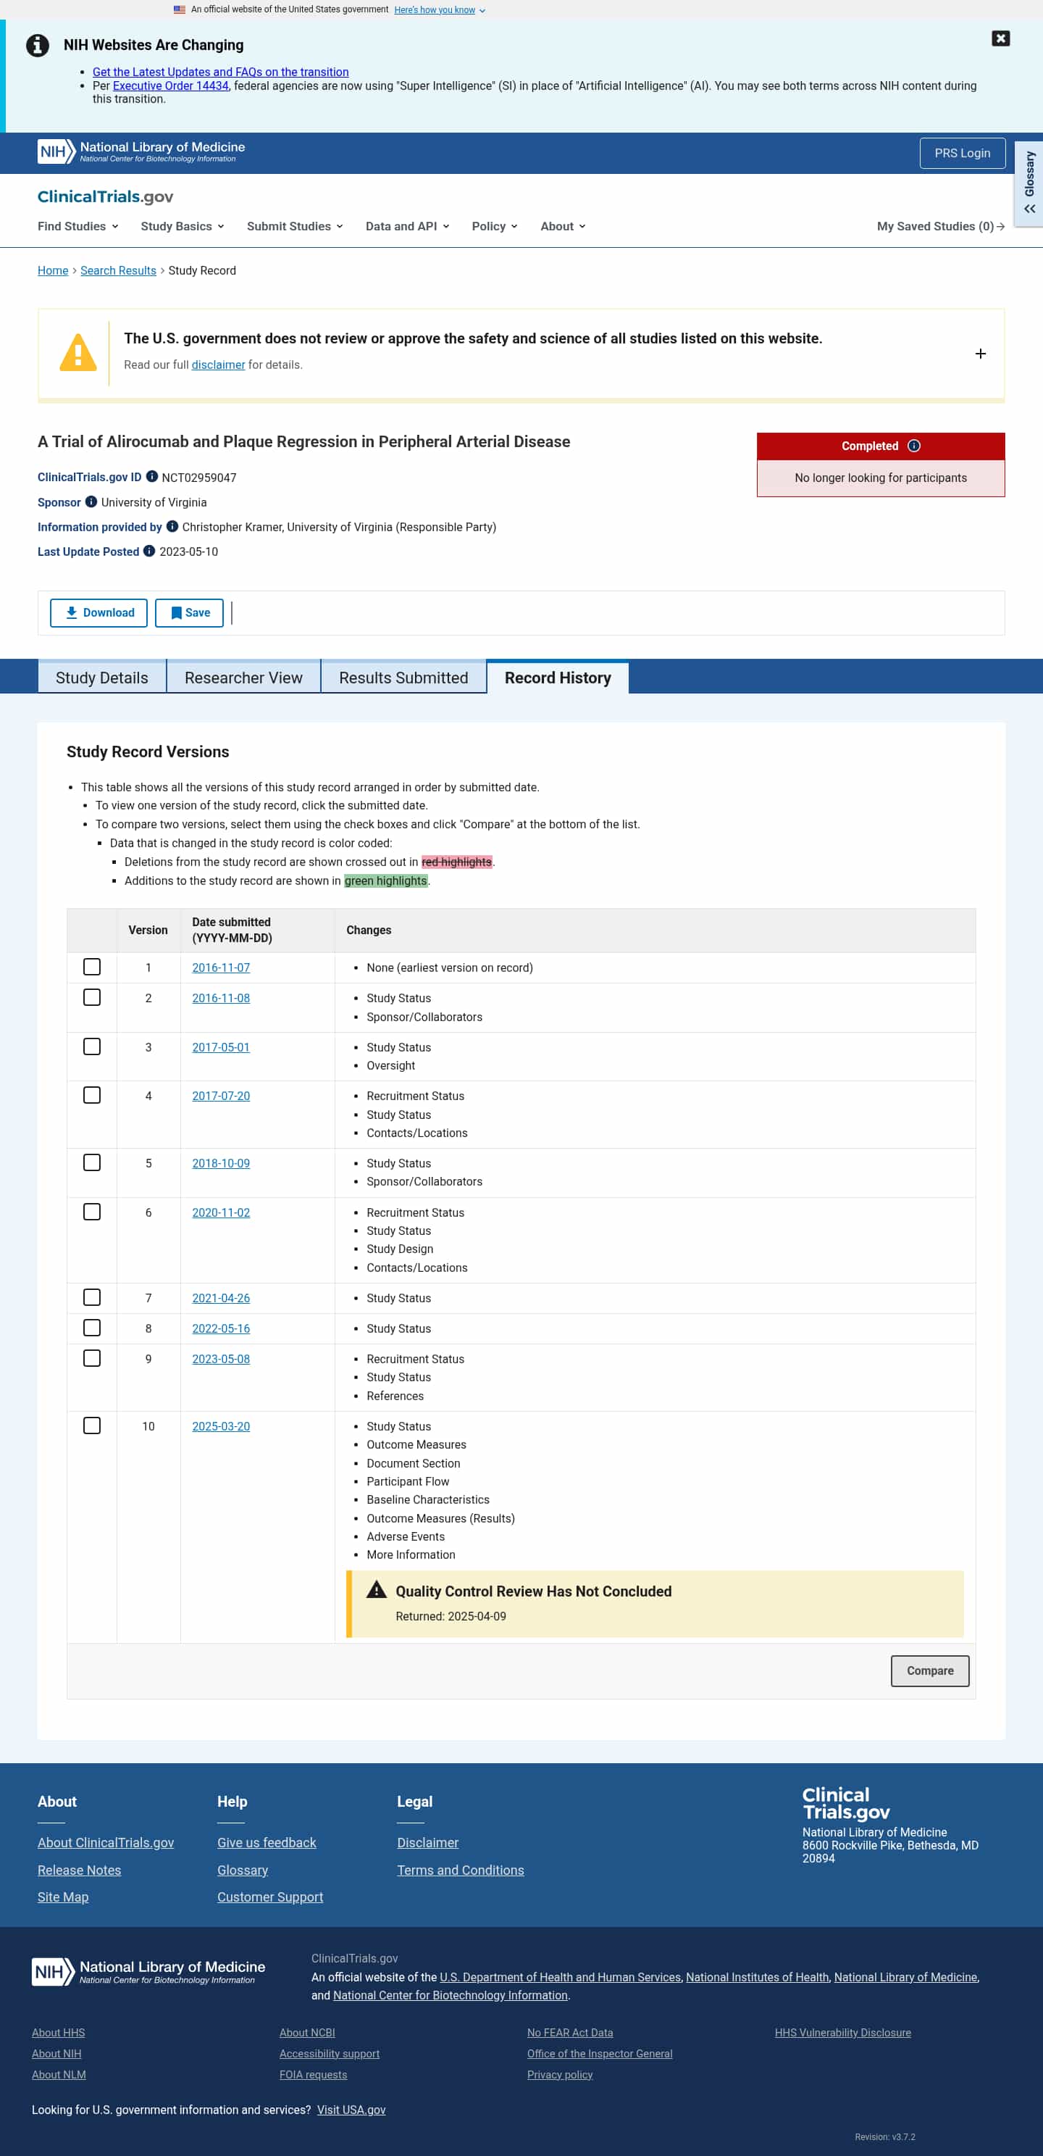Screen dimensions: 1043x2156
Task: Click info icon next to ClinicalTrials.gov ID
Action: [151, 476]
